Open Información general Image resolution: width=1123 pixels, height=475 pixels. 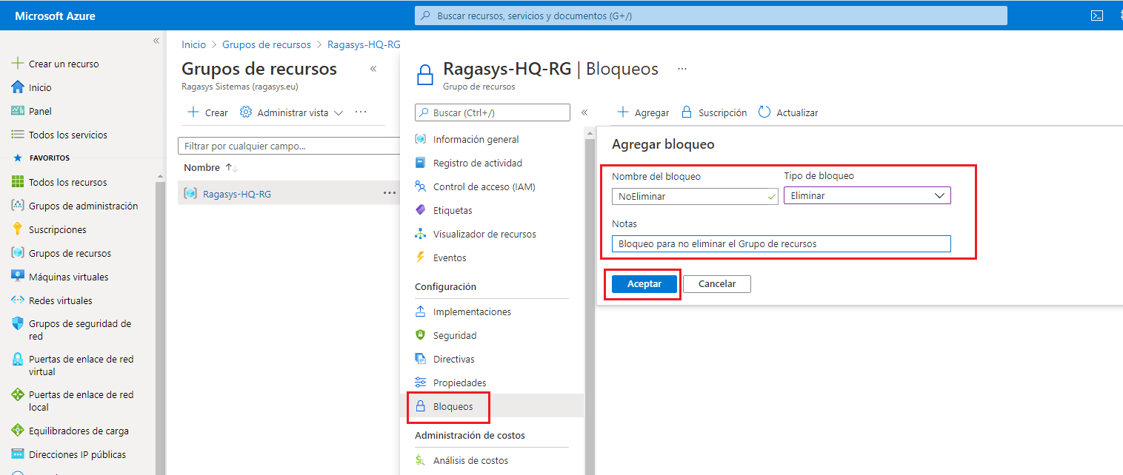[x=467, y=139]
